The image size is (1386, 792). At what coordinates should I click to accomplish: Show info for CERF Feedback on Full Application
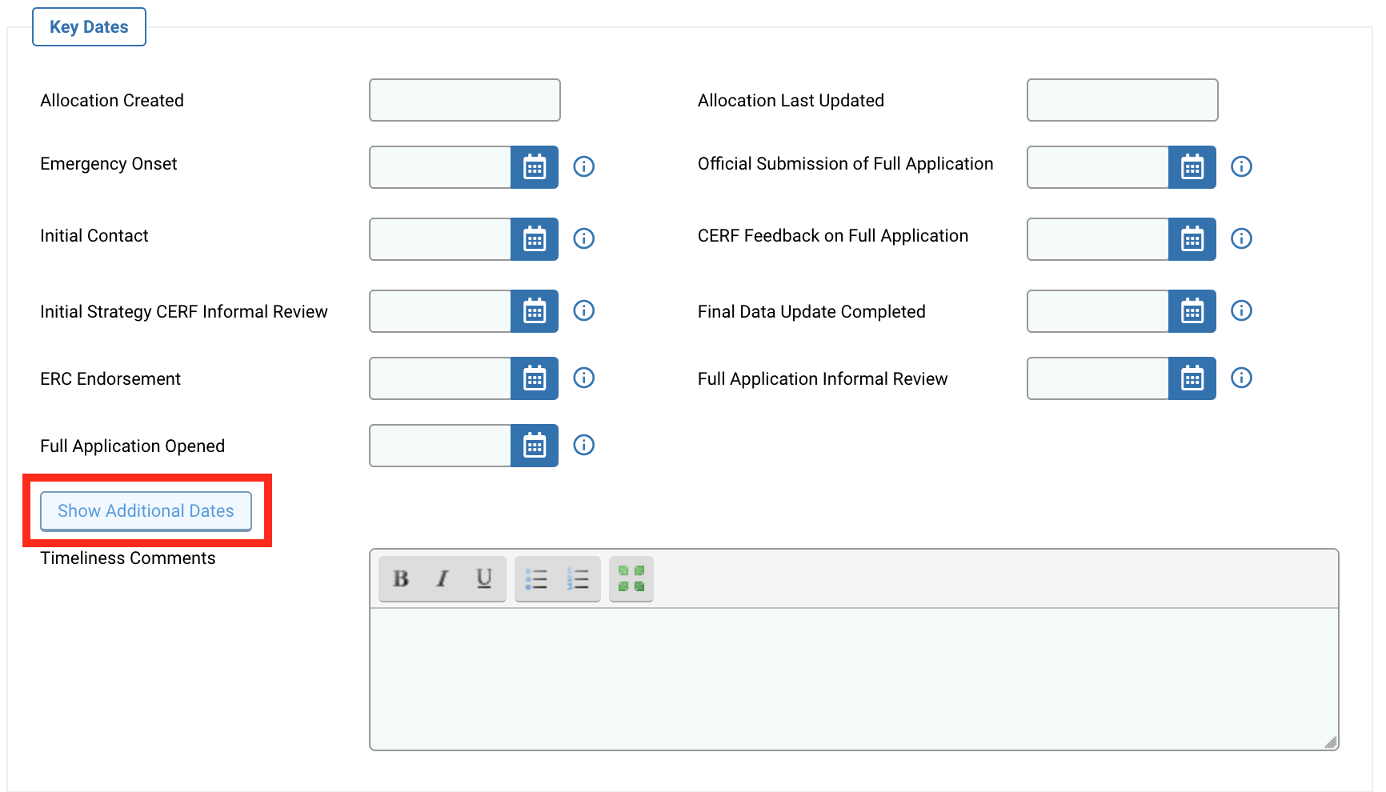point(1241,238)
